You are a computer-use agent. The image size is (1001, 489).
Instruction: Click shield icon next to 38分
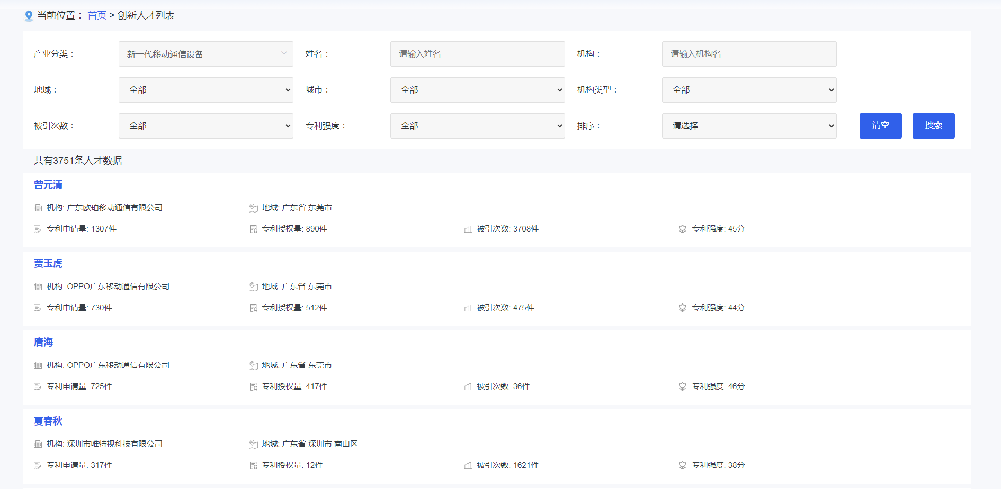[682, 466]
